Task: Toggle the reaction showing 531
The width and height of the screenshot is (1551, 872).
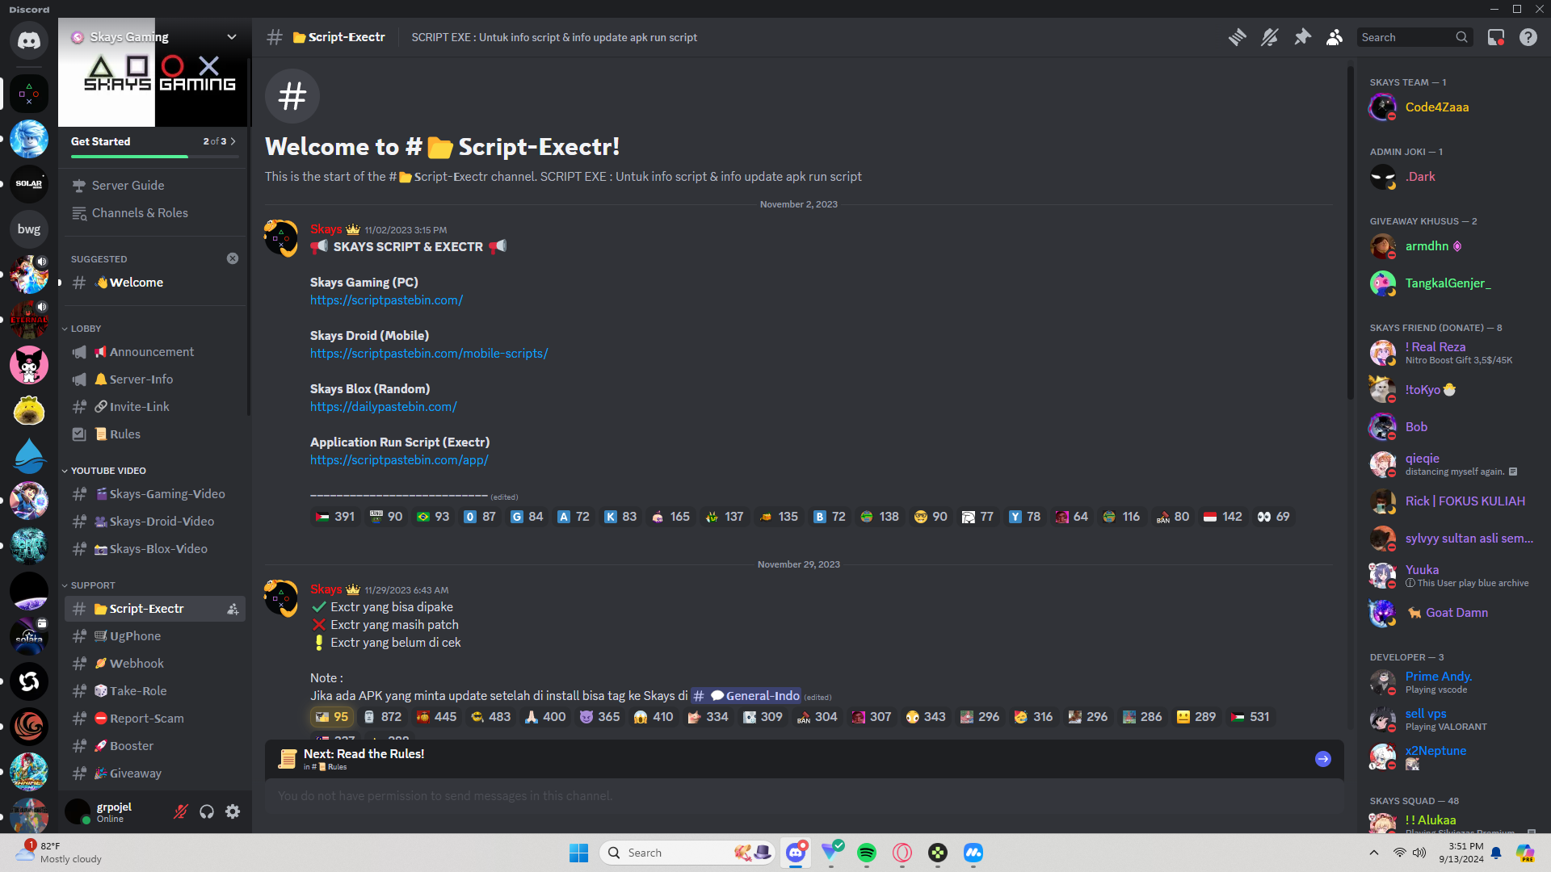Action: pos(1250,717)
